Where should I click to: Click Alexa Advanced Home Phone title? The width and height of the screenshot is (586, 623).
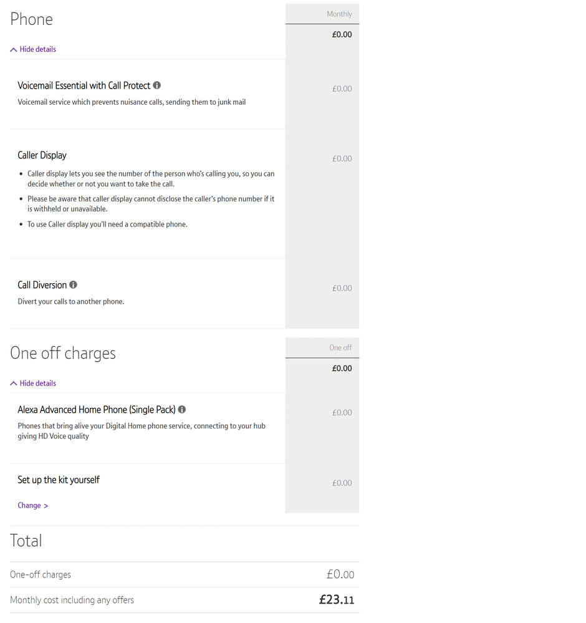point(97,410)
